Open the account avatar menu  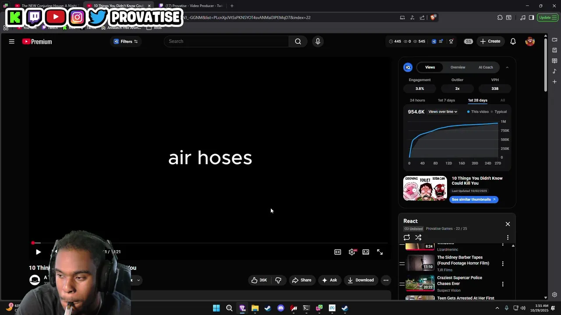(530, 42)
